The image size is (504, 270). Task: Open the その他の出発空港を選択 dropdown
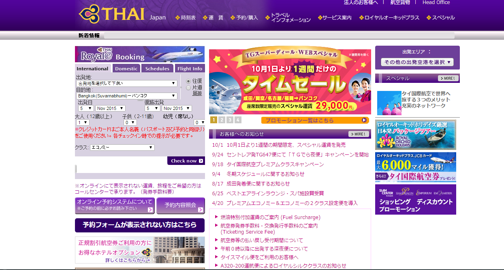coord(417,62)
